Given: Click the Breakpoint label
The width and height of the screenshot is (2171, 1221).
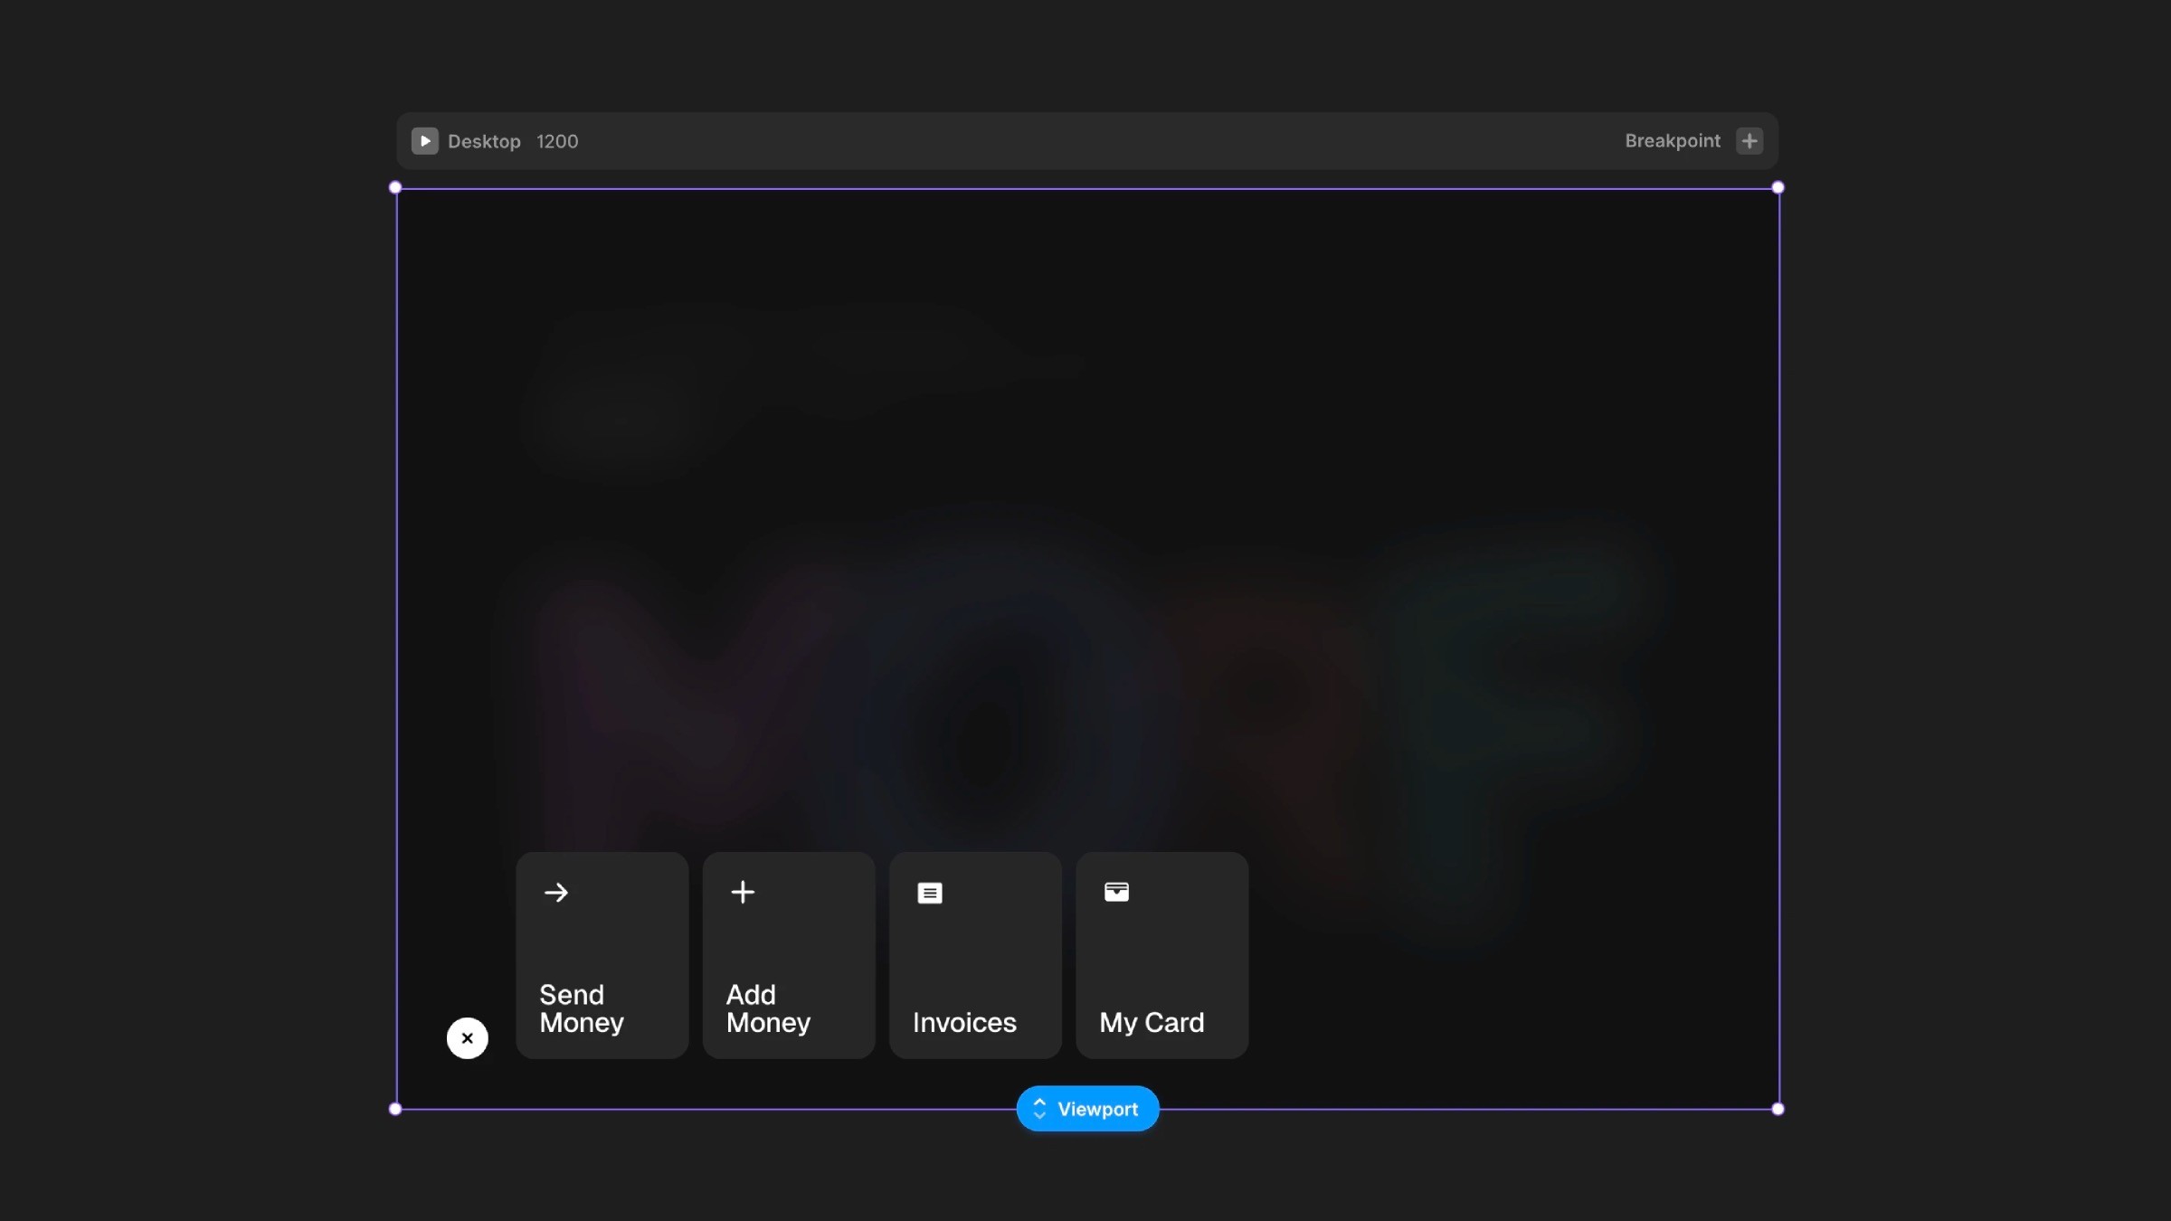Looking at the screenshot, I should [x=1673, y=141].
